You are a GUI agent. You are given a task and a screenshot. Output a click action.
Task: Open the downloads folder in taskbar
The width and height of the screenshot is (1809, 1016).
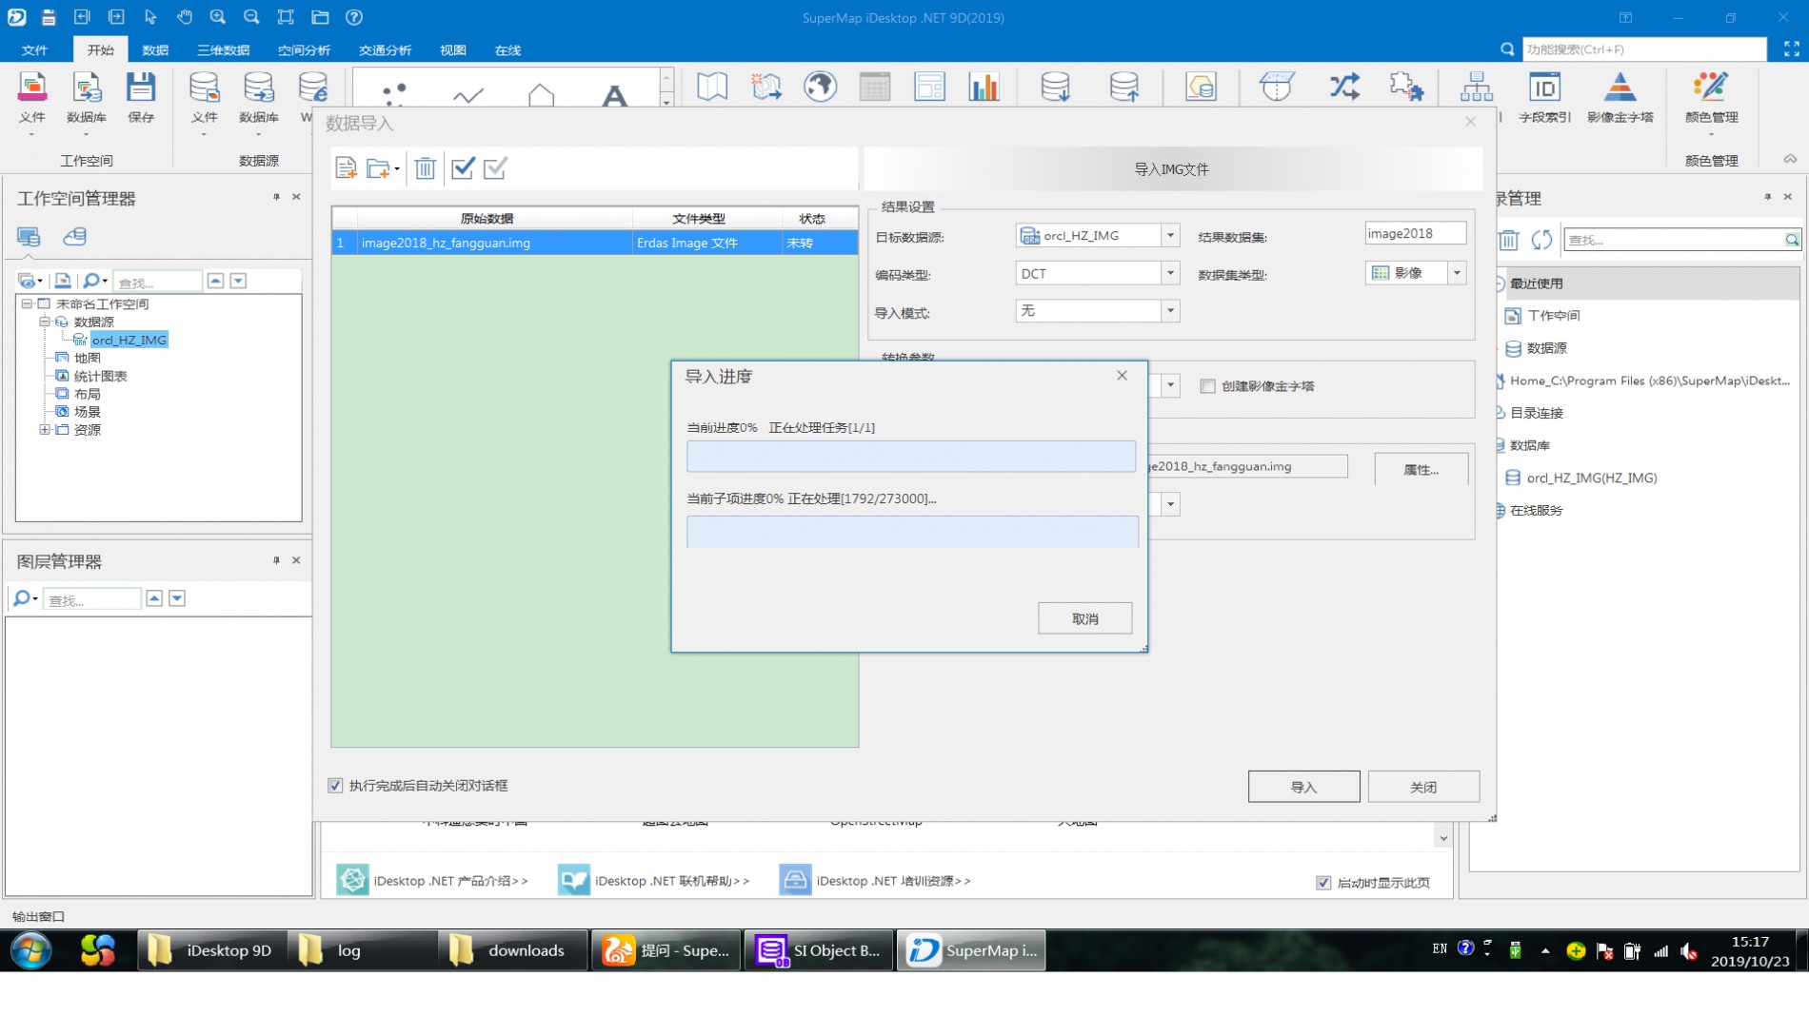coord(512,950)
